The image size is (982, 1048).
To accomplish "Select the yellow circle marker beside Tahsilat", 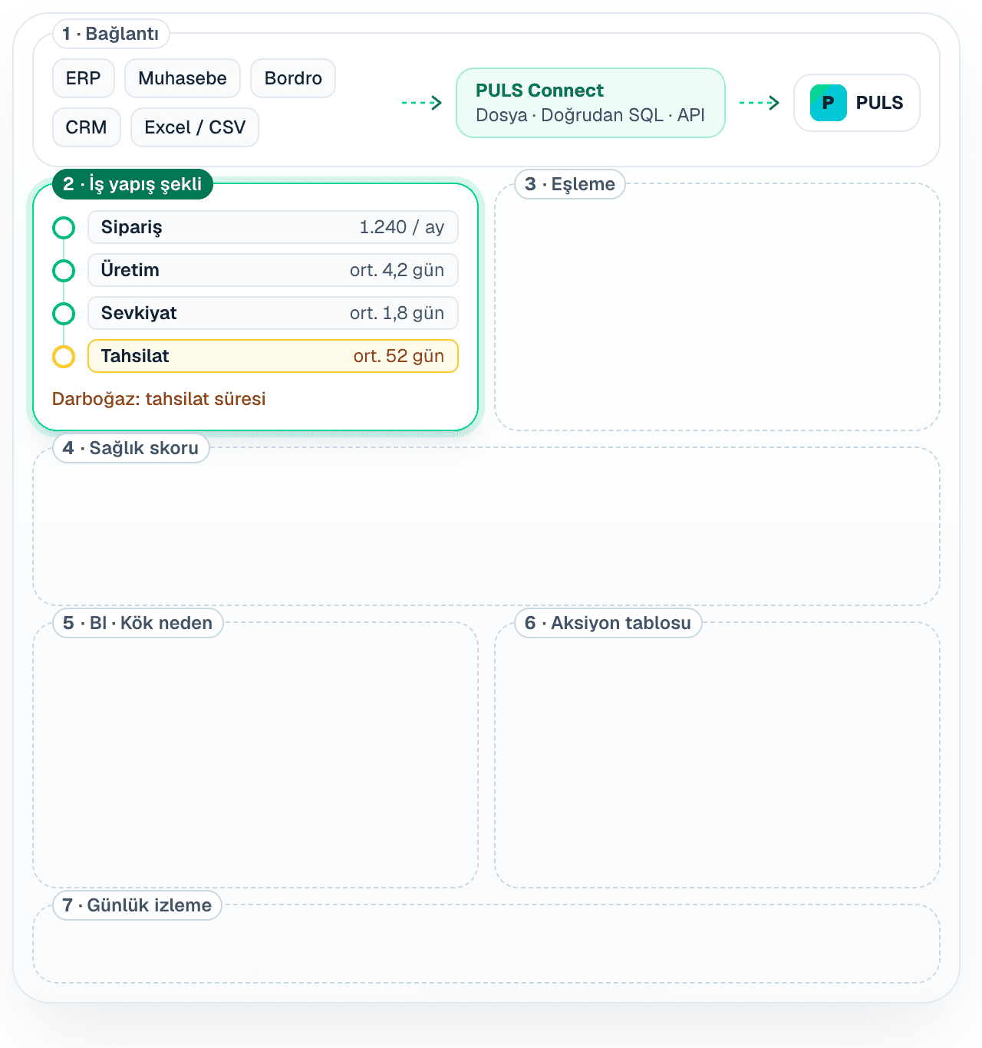I will point(64,357).
